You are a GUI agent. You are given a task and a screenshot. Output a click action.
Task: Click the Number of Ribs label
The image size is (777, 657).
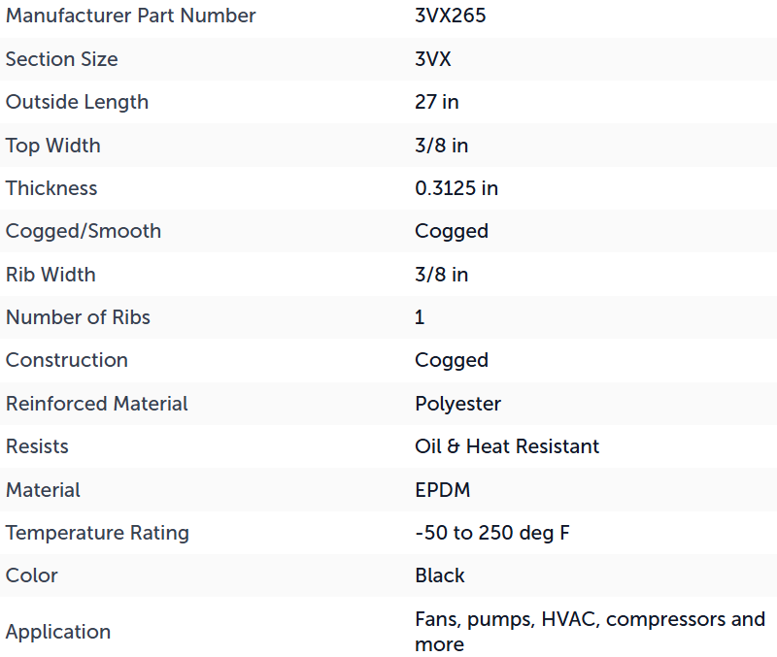78,318
